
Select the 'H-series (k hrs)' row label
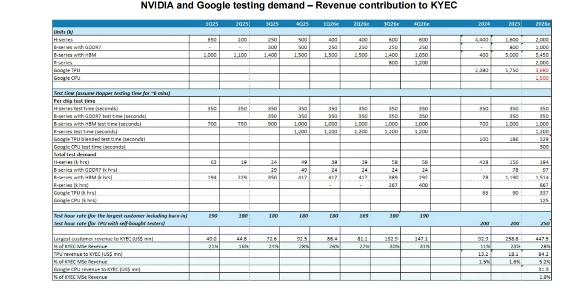pyautogui.click(x=71, y=162)
